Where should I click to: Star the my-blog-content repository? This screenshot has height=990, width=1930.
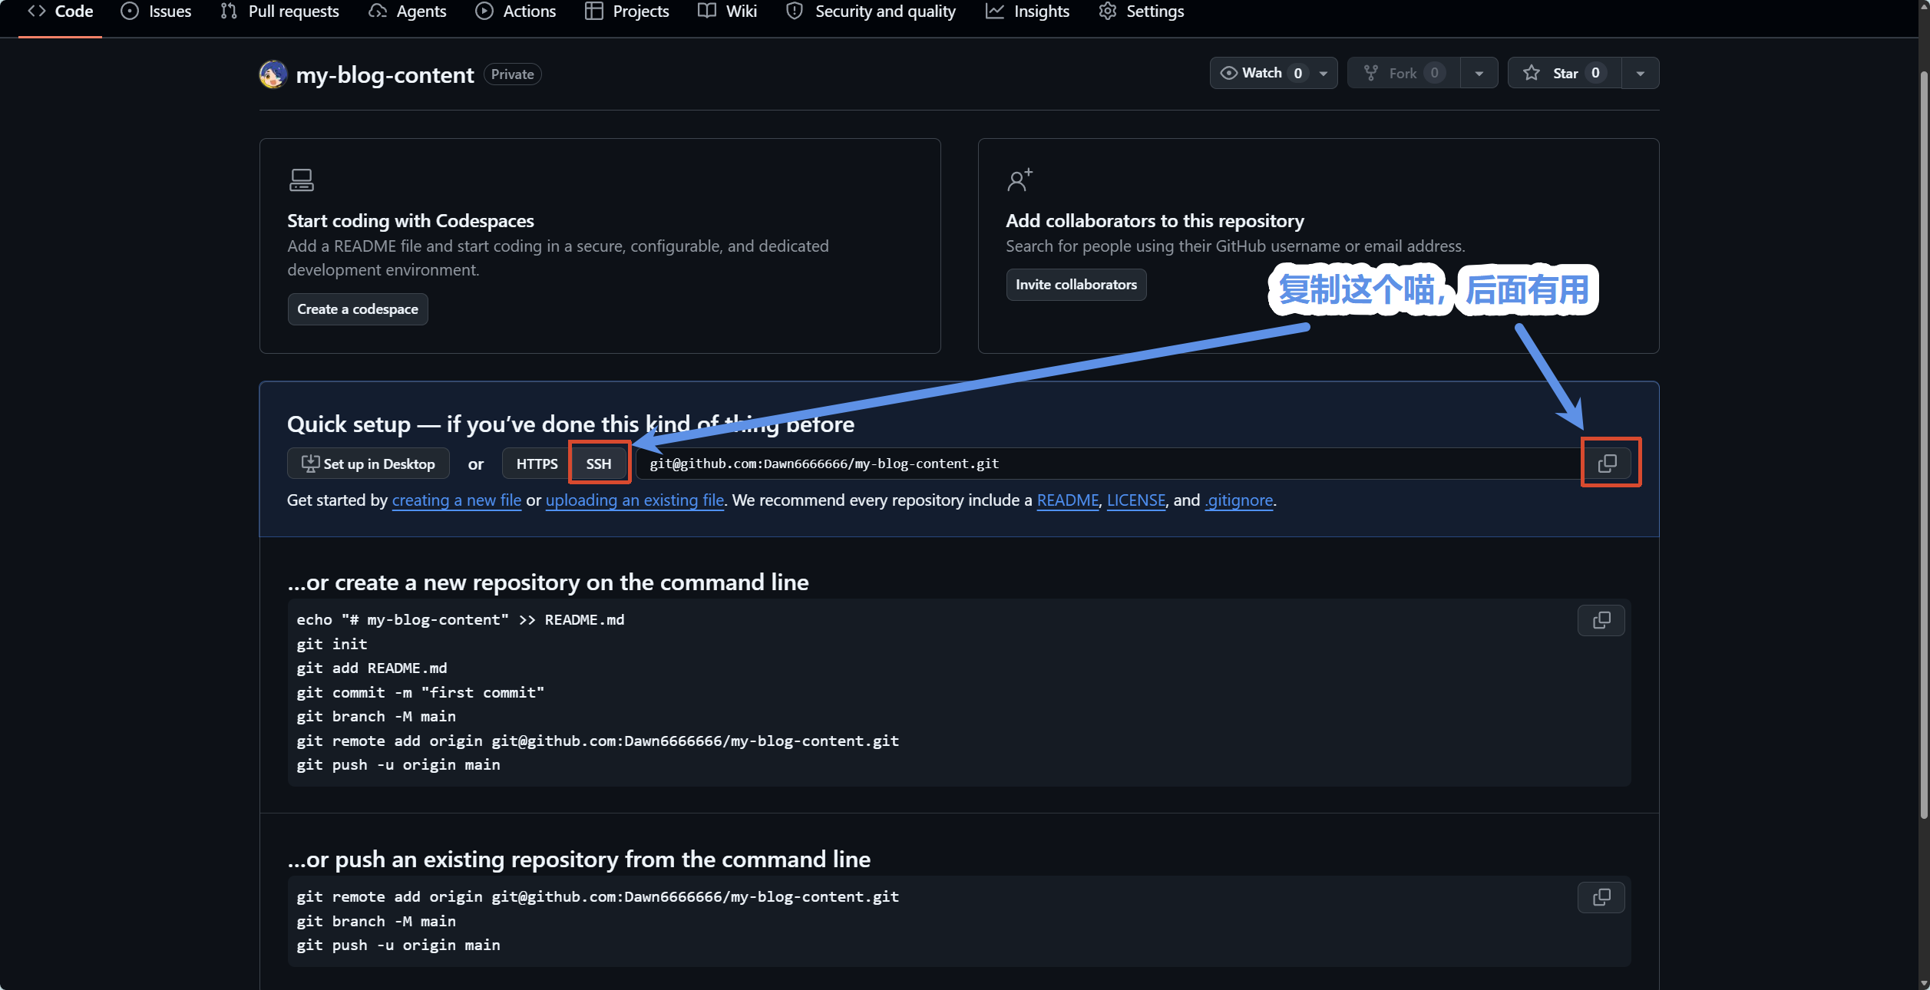click(1565, 73)
